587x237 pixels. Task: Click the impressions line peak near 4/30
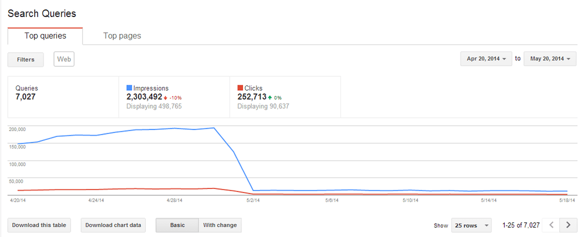(x=214, y=128)
